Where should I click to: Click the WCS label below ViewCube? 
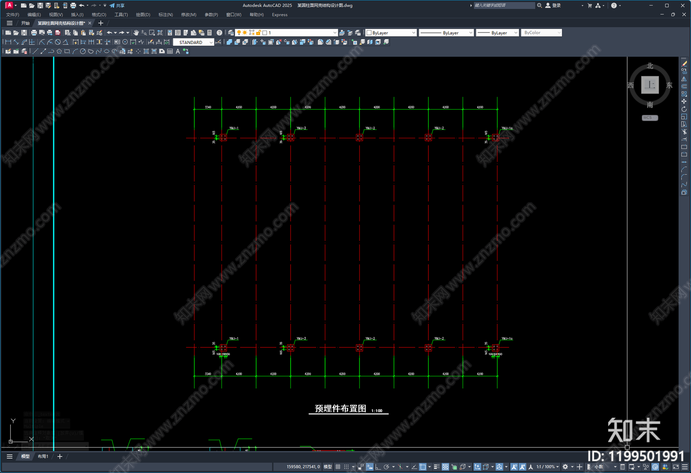pos(650,117)
